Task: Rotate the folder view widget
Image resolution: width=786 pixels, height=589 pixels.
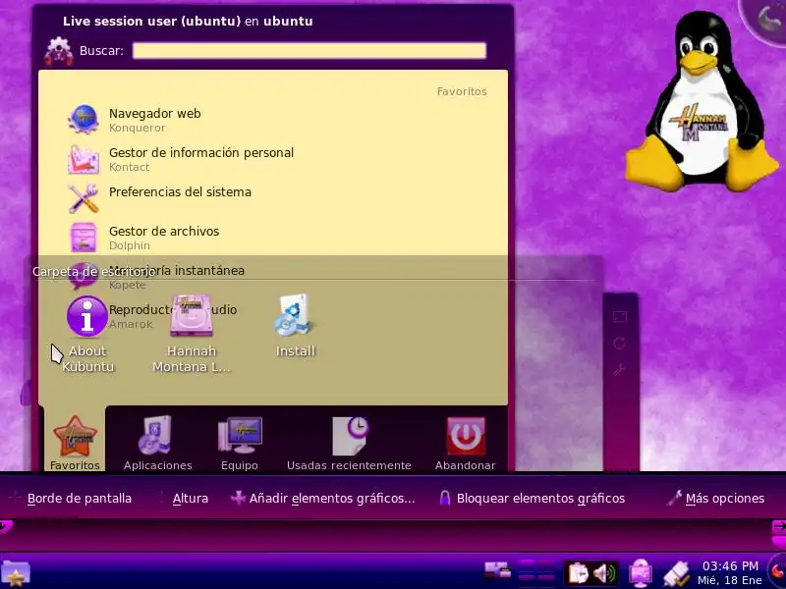Action: pos(620,343)
